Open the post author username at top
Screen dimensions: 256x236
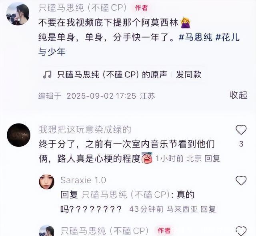[x=82, y=8]
